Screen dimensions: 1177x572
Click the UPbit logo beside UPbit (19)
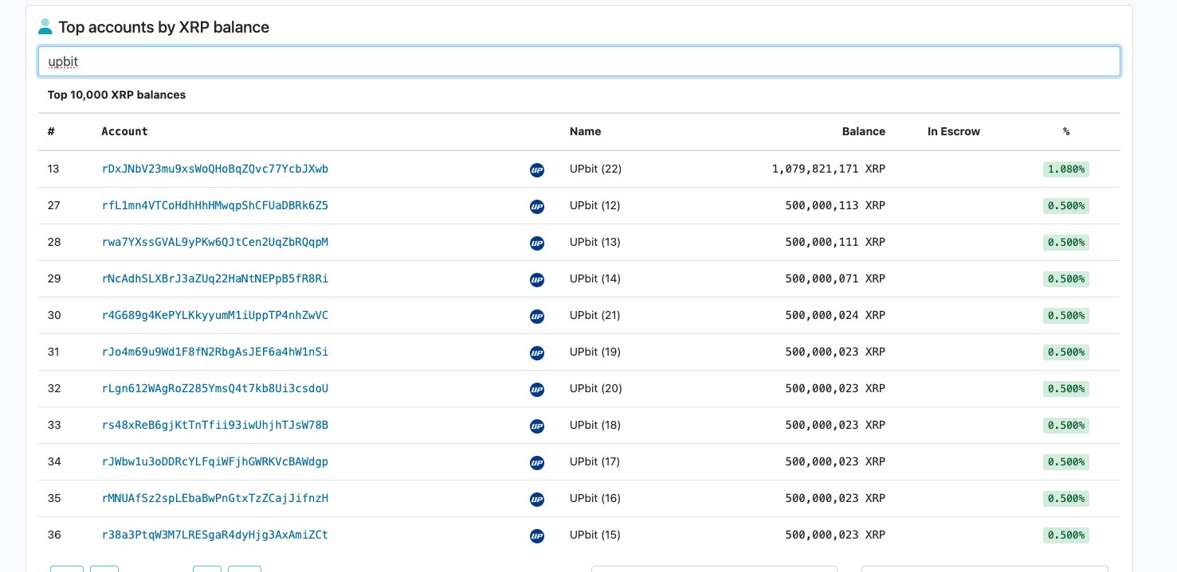pos(537,352)
